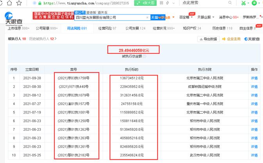Click the lightning speed mode icon

[168, 3]
